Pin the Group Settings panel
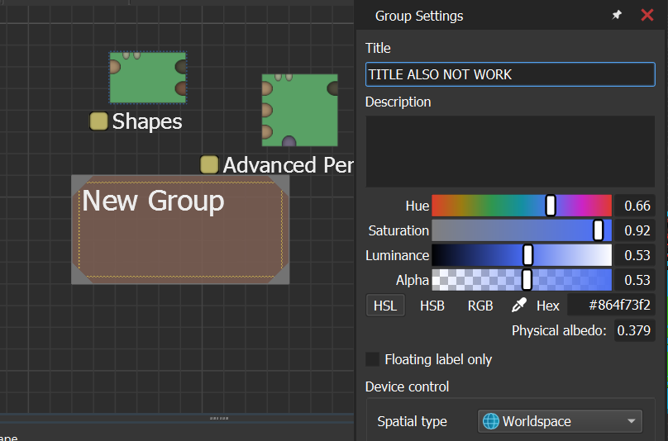Image resolution: width=668 pixels, height=441 pixels. click(617, 16)
